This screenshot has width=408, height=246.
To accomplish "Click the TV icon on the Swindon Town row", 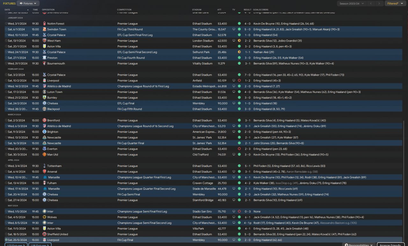I will click(234, 29).
